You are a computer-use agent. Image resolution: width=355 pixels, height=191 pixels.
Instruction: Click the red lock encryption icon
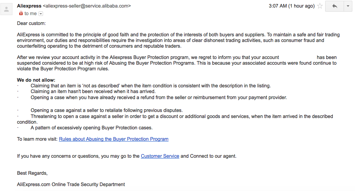pos(21,14)
